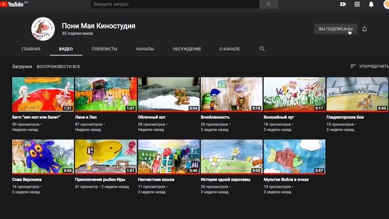
Task: Click the 31 просмотр • 2 недели назад text
Action: point(102,187)
